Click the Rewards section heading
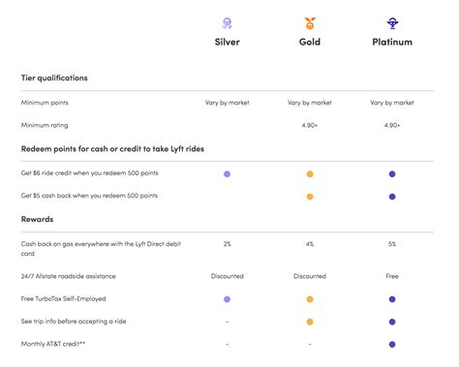The width and height of the screenshot is (459, 367). (37, 219)
